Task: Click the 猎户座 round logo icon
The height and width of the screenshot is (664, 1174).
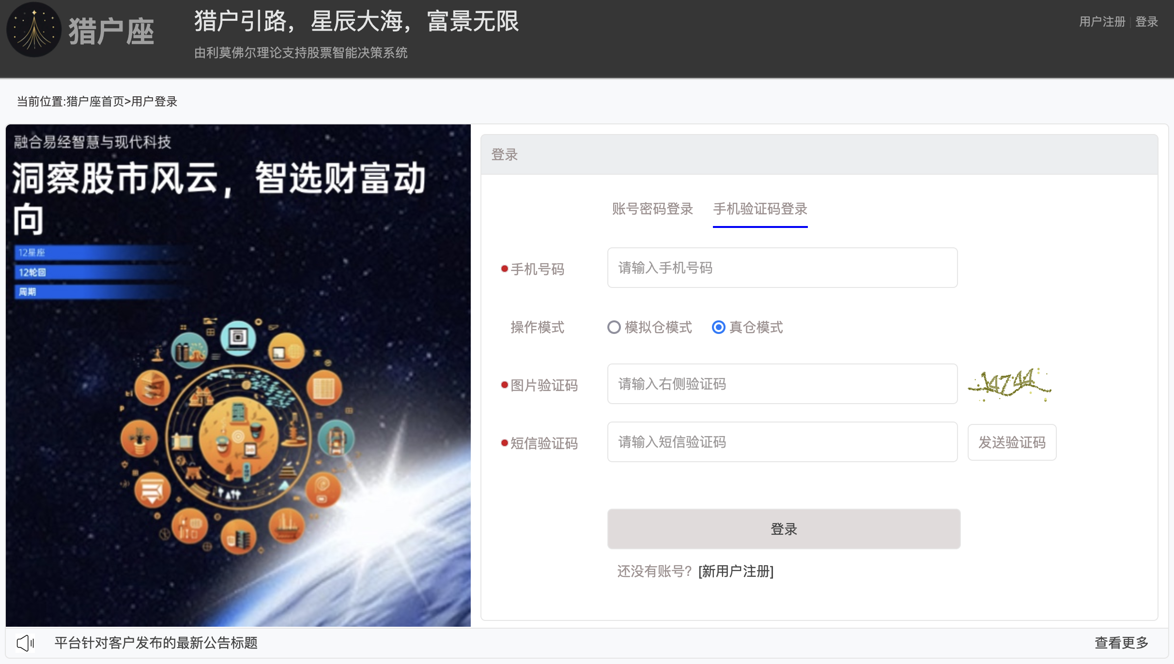Action: point(34,30)
